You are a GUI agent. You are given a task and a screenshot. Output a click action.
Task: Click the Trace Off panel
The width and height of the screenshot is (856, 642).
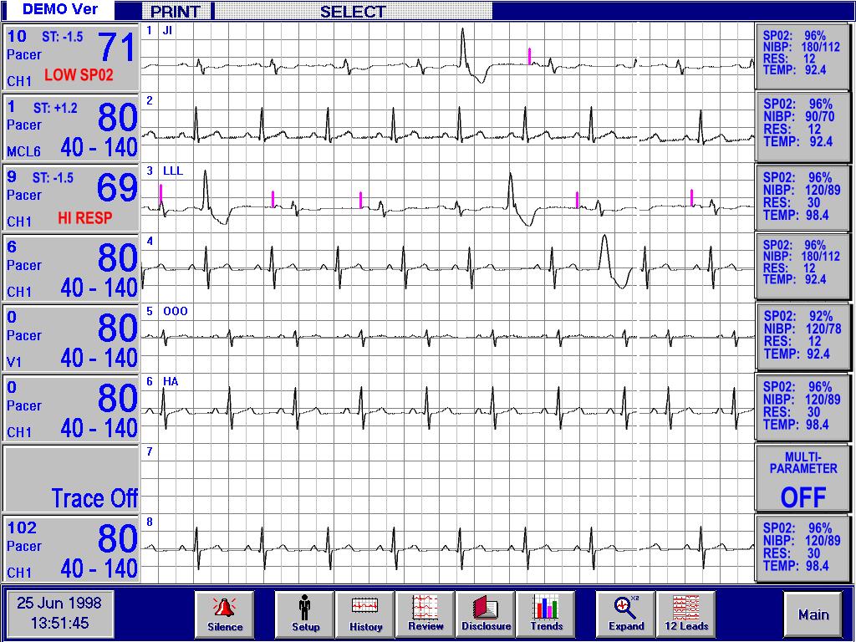tap(71, 479)
